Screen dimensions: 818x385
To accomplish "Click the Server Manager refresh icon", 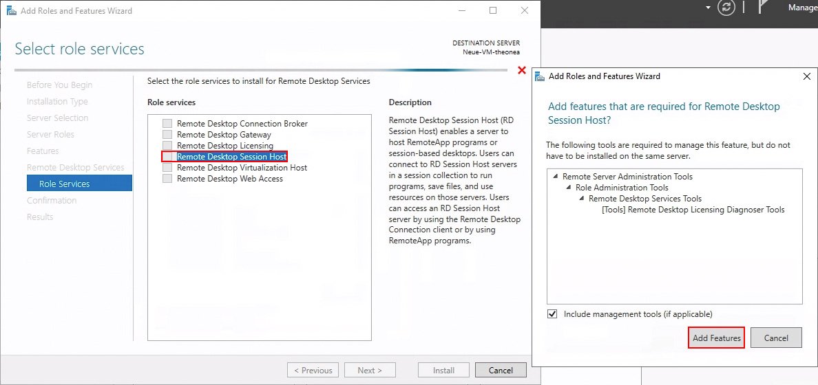I will 726,8.
